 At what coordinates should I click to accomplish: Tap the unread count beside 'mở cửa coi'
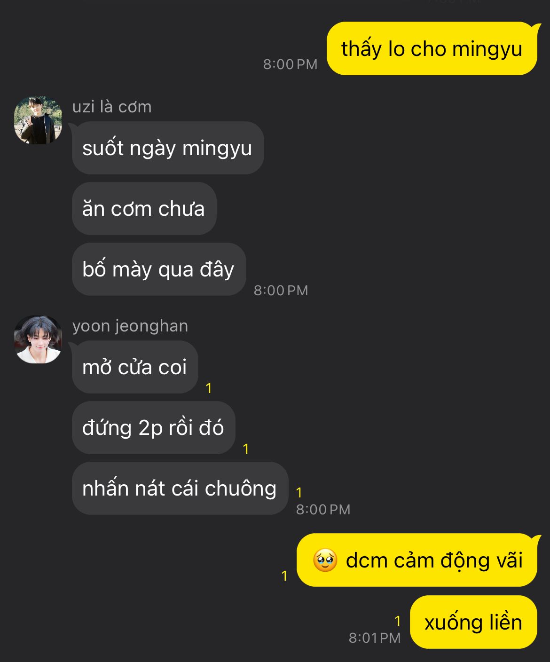click(x=209, y=388)
